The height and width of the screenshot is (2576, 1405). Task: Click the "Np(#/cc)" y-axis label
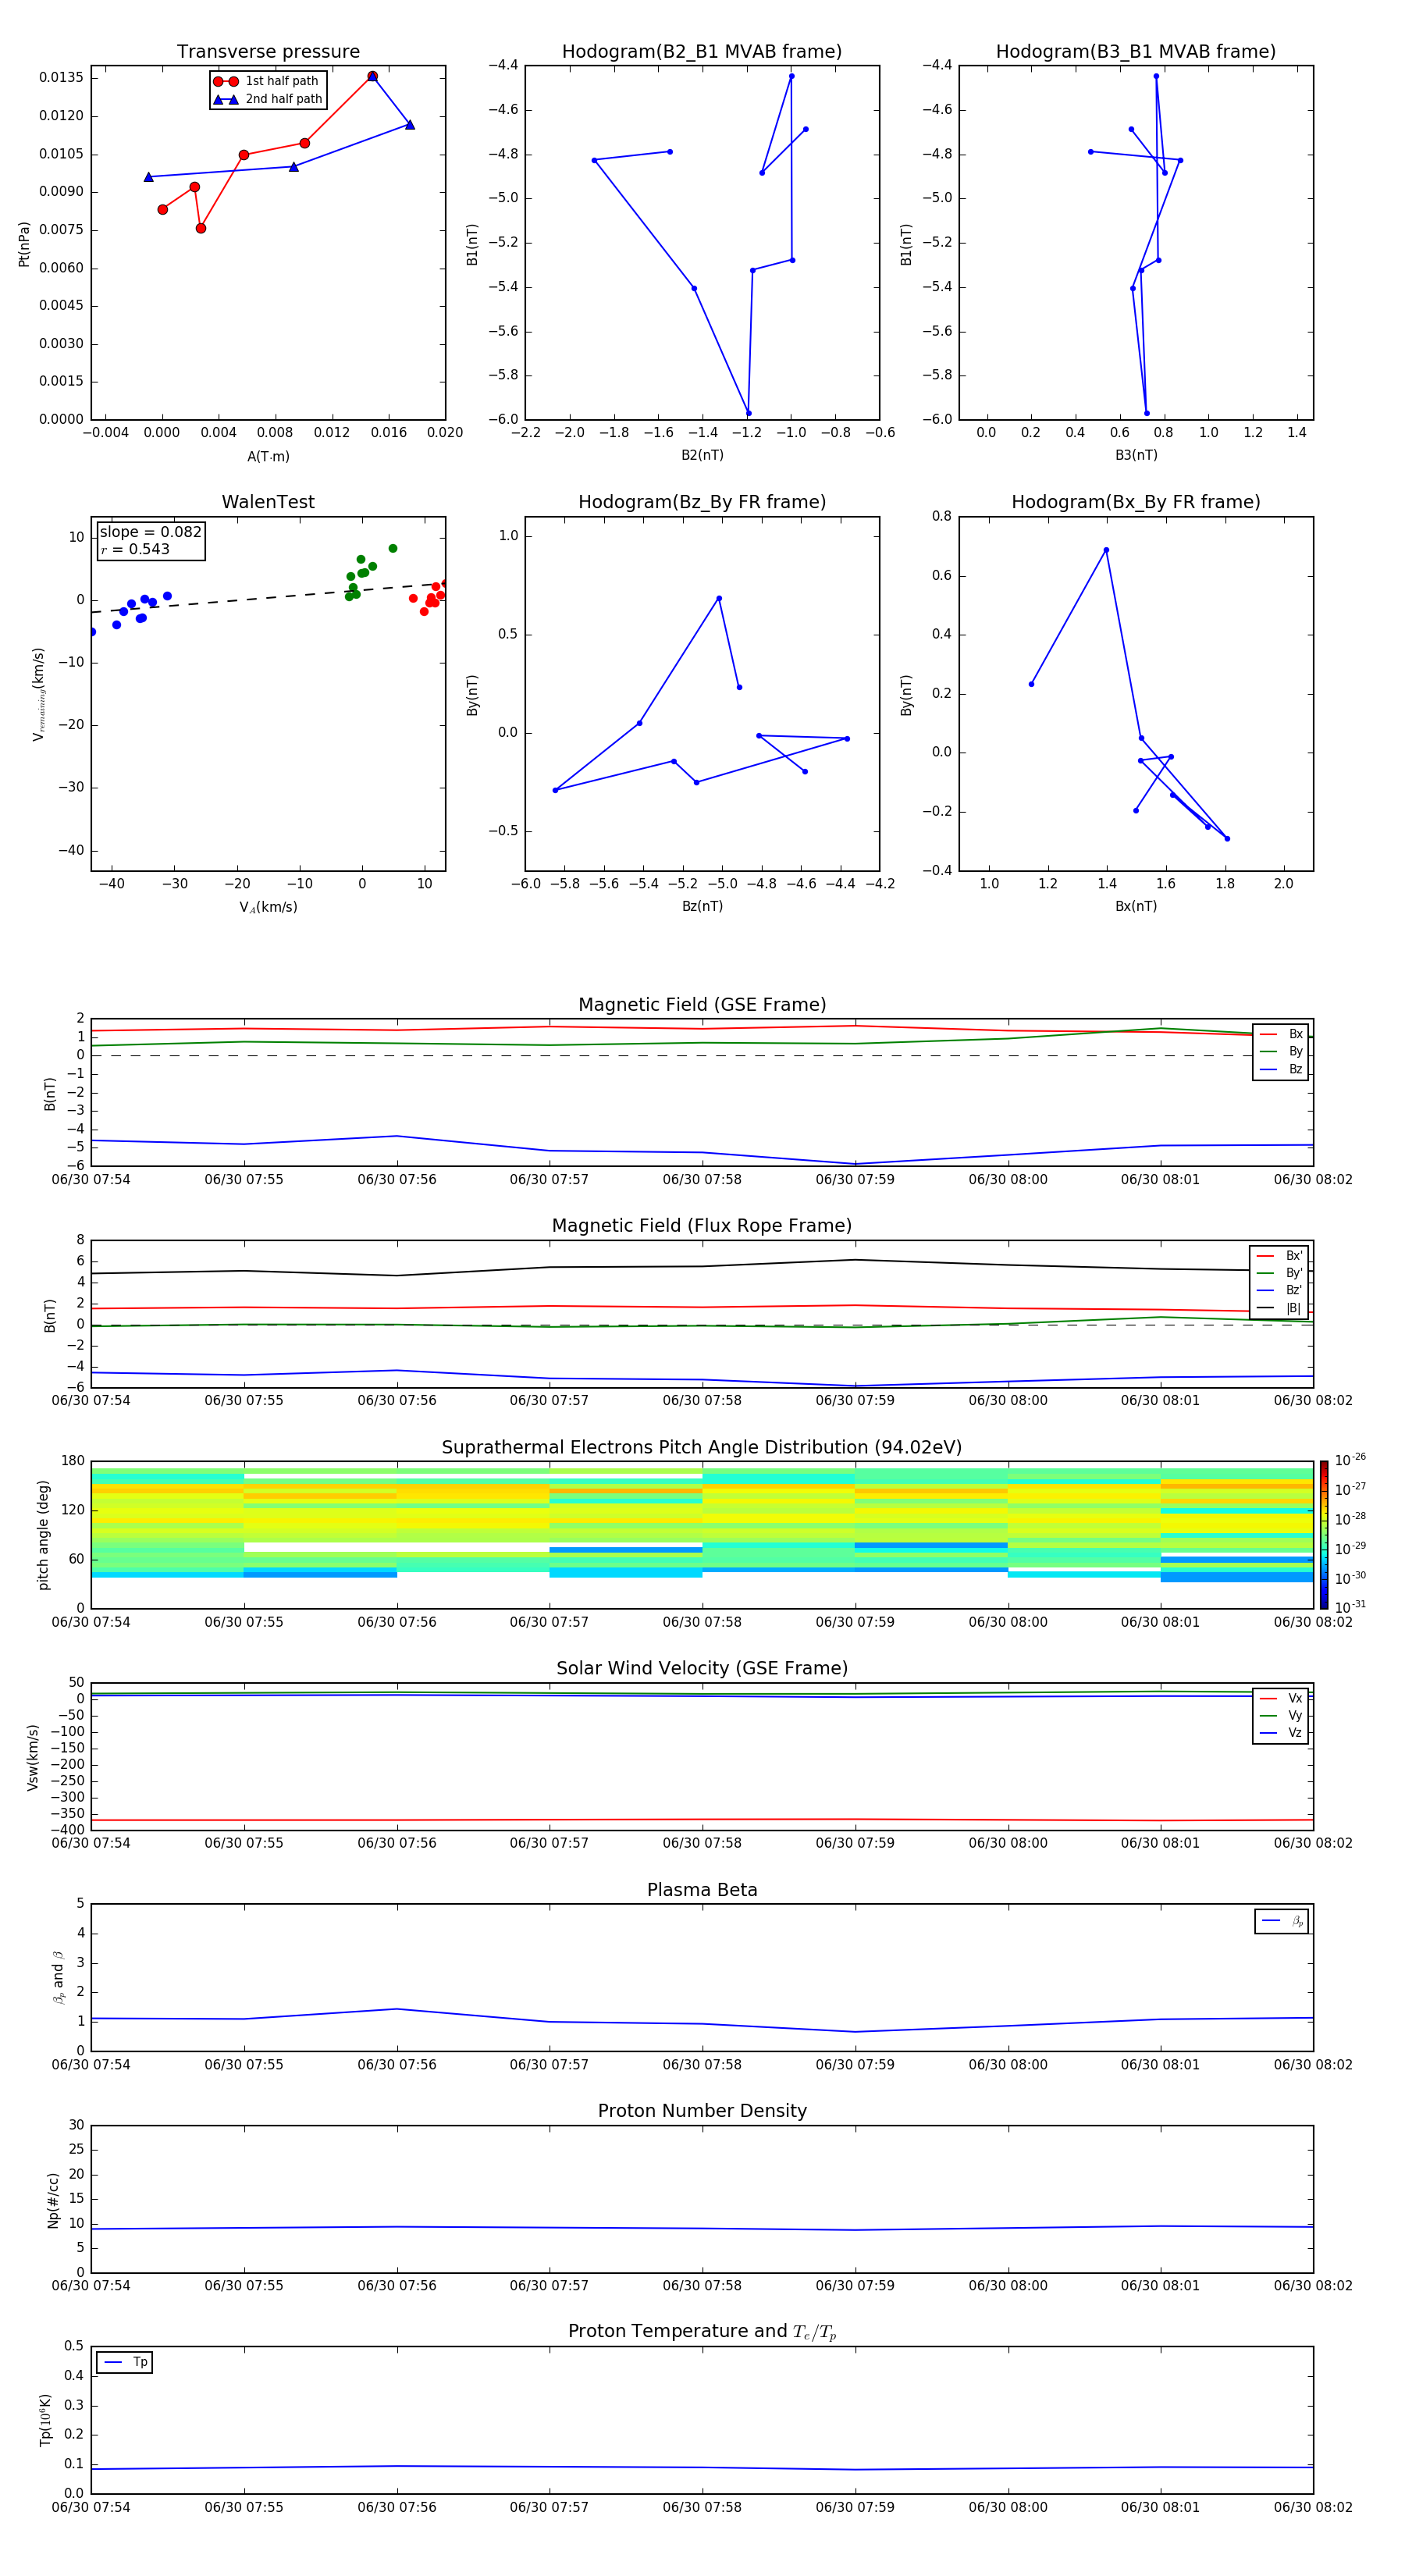point(53,2199)
